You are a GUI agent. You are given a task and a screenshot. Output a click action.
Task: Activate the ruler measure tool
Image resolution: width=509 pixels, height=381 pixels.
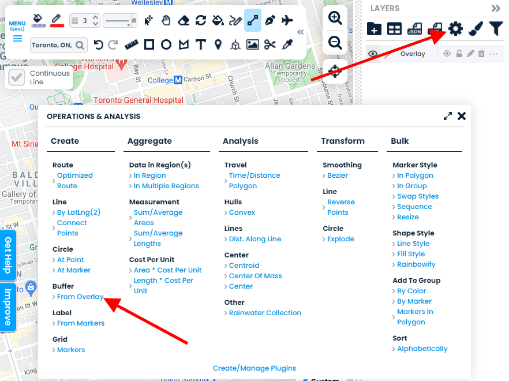pos(132,44)
